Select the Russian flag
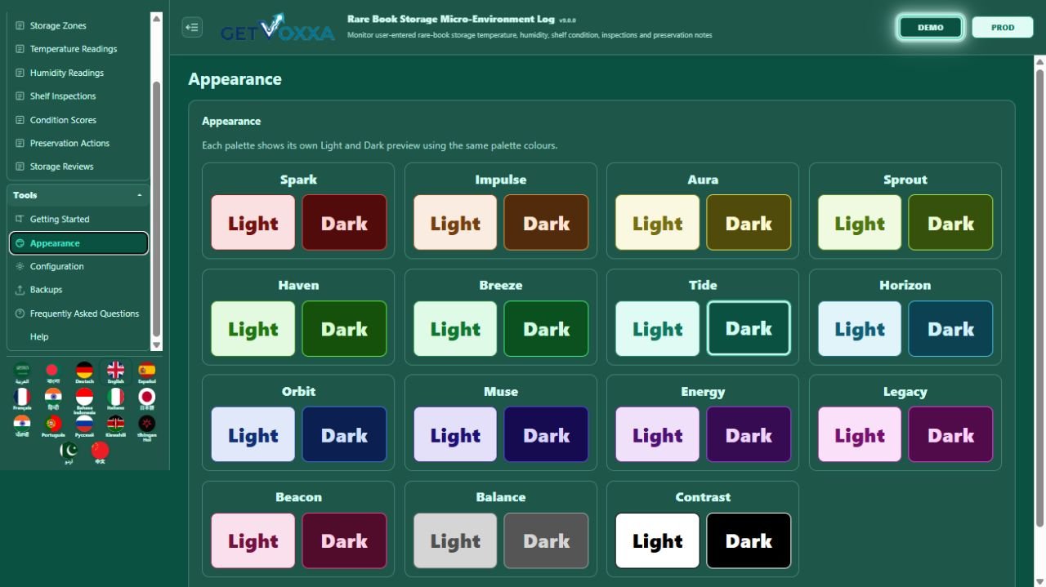1046x587 pixels. 84,427
